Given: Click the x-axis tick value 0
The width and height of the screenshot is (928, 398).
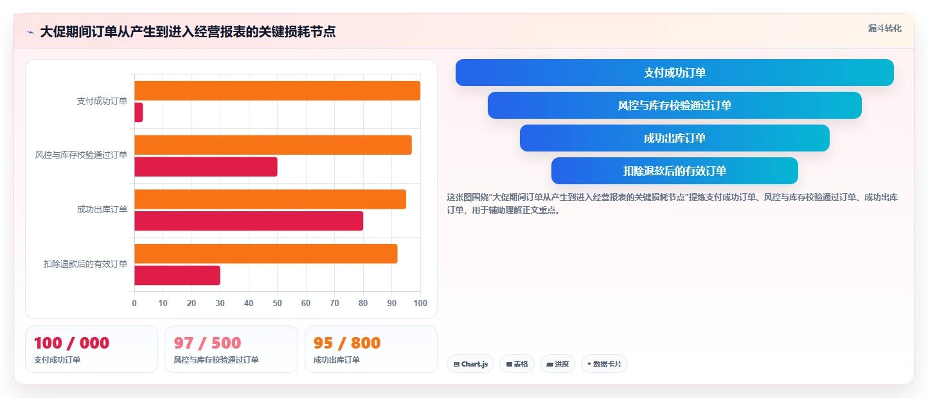Looking at the screenshot, I should pos(134,303).
